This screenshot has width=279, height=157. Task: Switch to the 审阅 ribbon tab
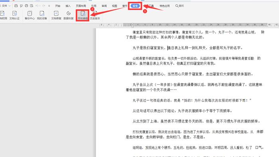(x=104, y=6)
